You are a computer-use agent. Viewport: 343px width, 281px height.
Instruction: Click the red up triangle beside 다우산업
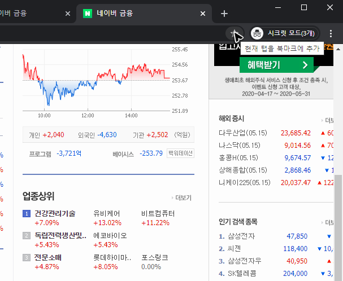323,133
